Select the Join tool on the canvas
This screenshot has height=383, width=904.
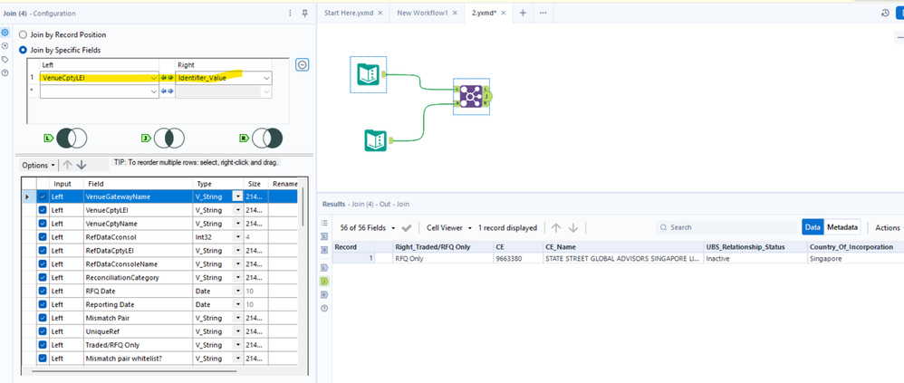pos(471,96)
